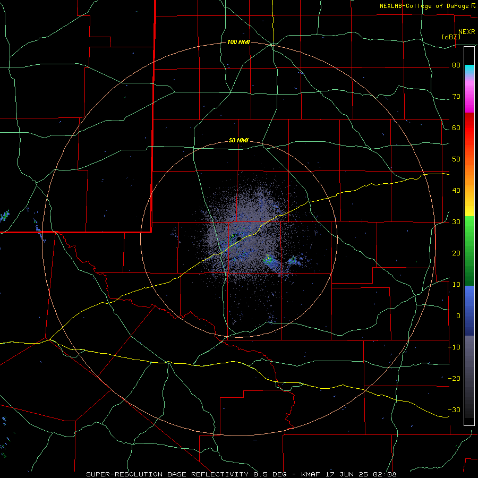Click the Super-Resolution Base Reflectivity caption
The height and width of the screenshot is (478, 478).
241,474
